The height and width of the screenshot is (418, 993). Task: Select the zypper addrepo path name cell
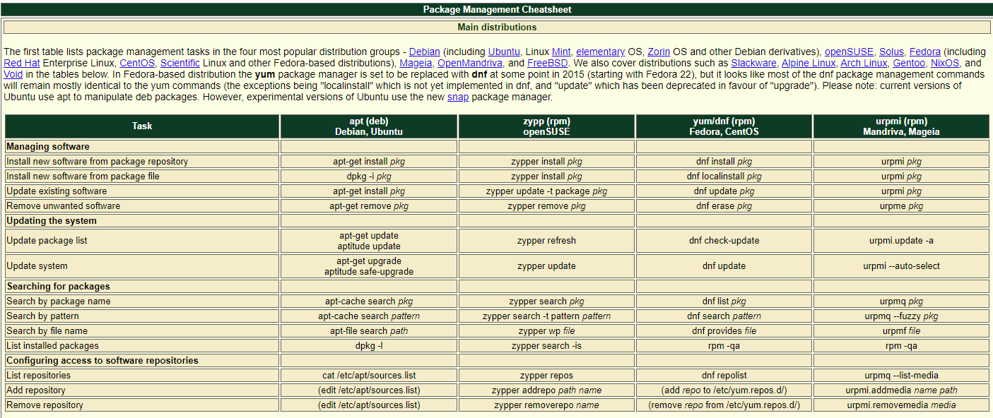pyautogui.click(x=546, y=390)
